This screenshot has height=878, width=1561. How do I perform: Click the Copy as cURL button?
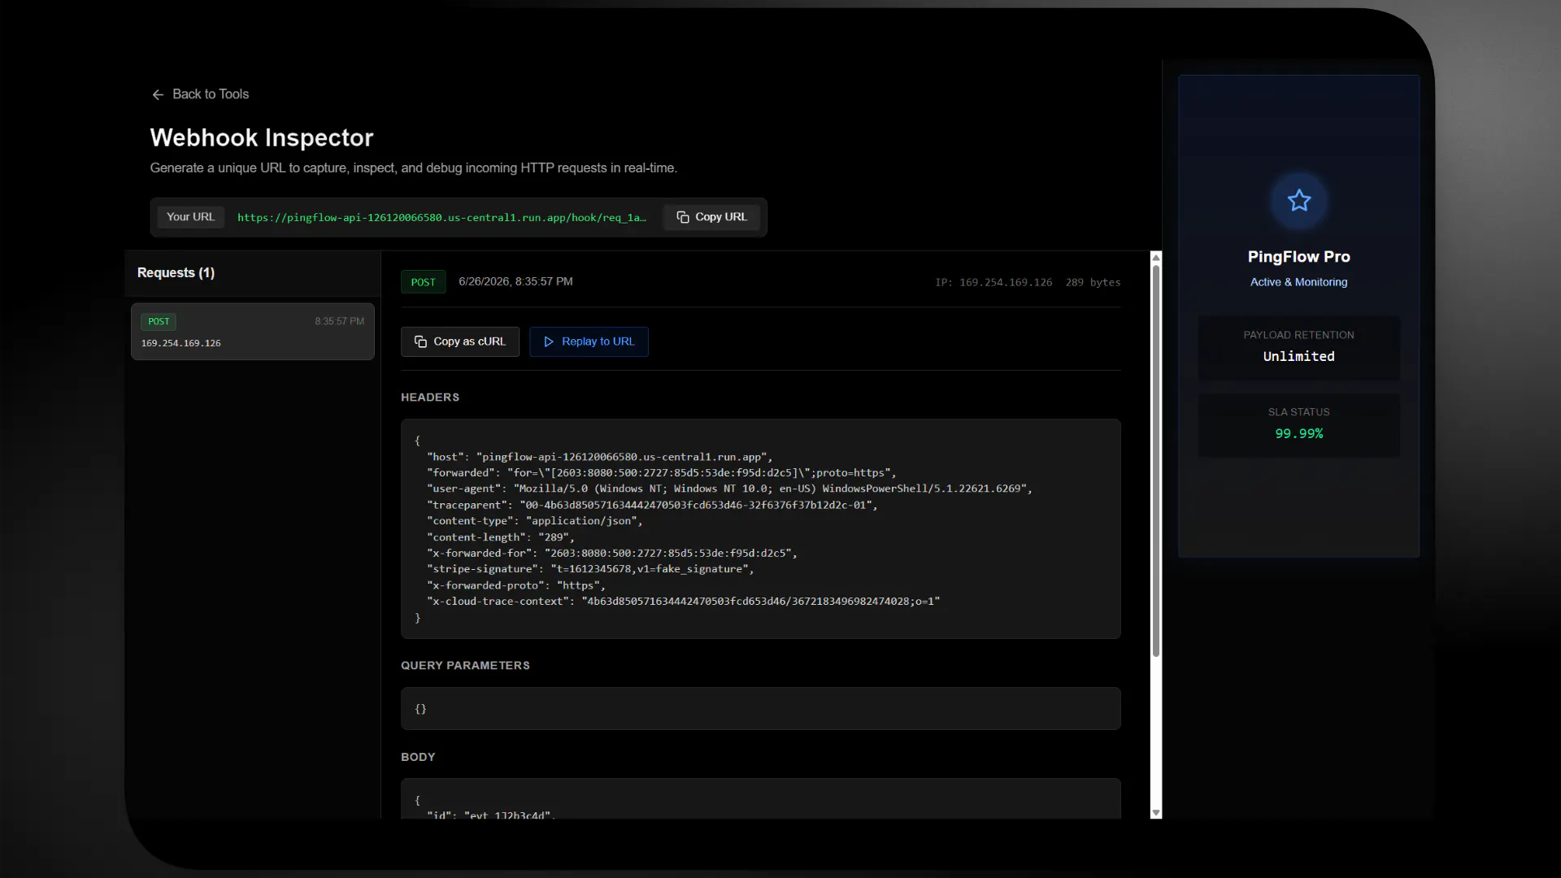pos(460,341)
